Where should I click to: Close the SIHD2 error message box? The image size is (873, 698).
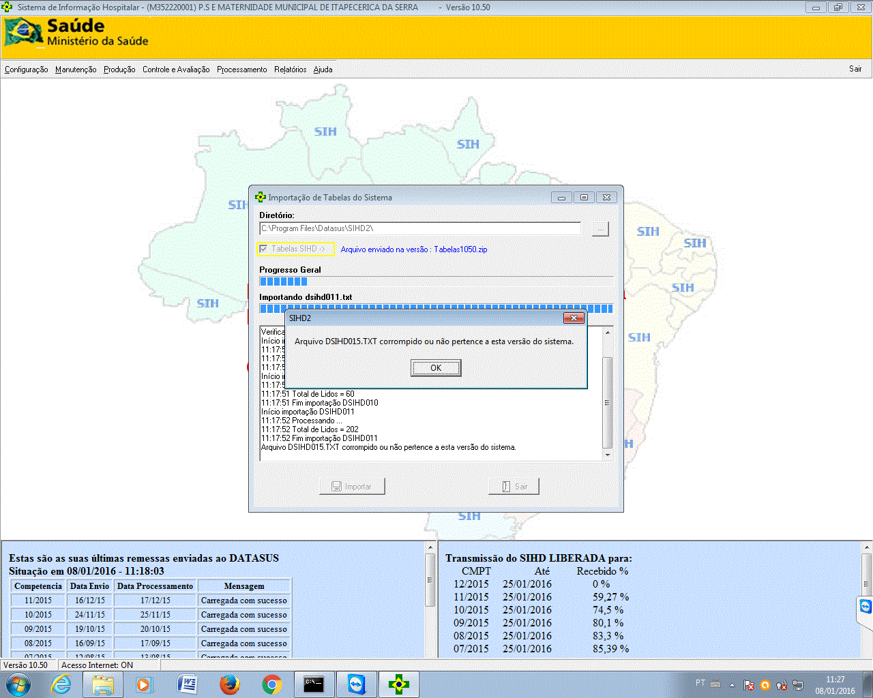tap(574, 318)
